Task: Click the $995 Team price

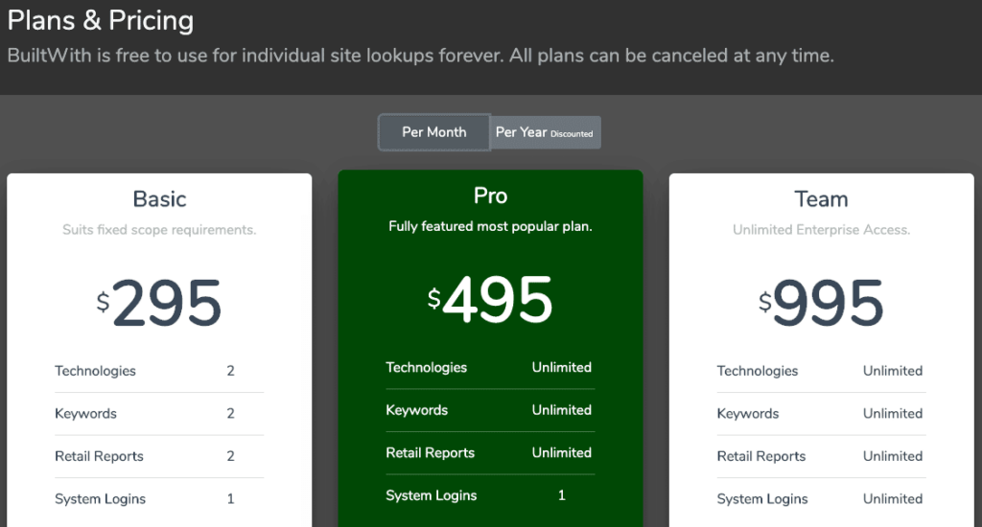Action: pos(821,303)
